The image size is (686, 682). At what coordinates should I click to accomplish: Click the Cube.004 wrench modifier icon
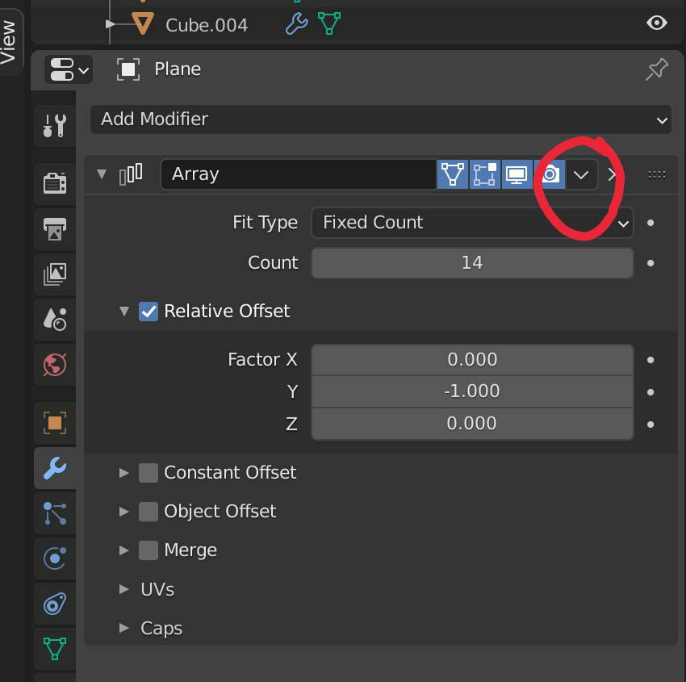click(297, 23)
